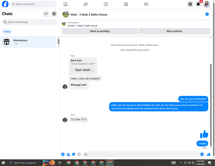The width and height of the screenshot is (215, 166).
Task: Open the $1,640 listing thumbnail
Action: click(x=64, y=24)
